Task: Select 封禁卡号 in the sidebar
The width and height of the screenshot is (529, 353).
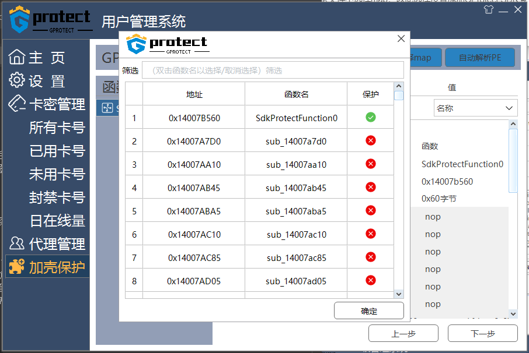Action: [57, 197]
